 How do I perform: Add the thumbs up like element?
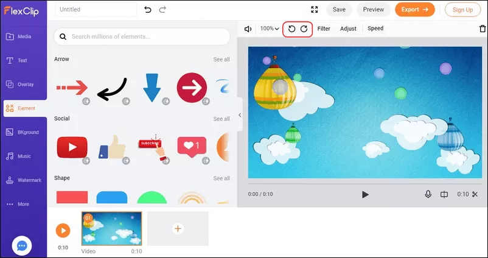[112, 147]
